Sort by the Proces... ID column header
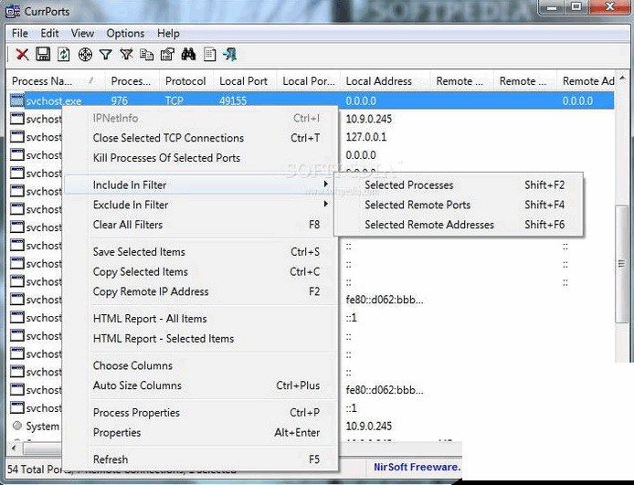The width and height of the screenshot is (634, 485). tap(132, 80)
